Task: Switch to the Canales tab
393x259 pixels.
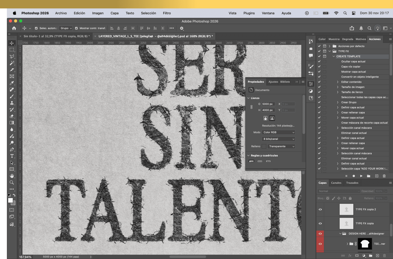Action: 336,183
